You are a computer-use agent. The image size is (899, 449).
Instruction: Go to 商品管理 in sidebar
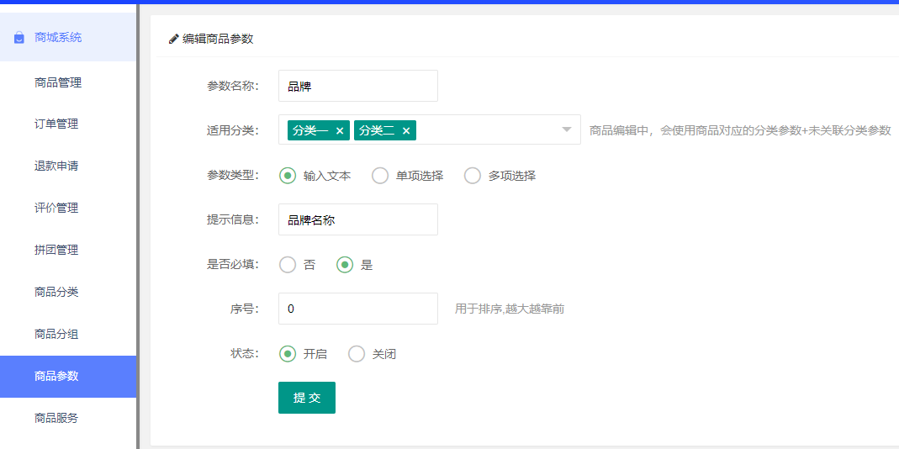coord(68,82)
